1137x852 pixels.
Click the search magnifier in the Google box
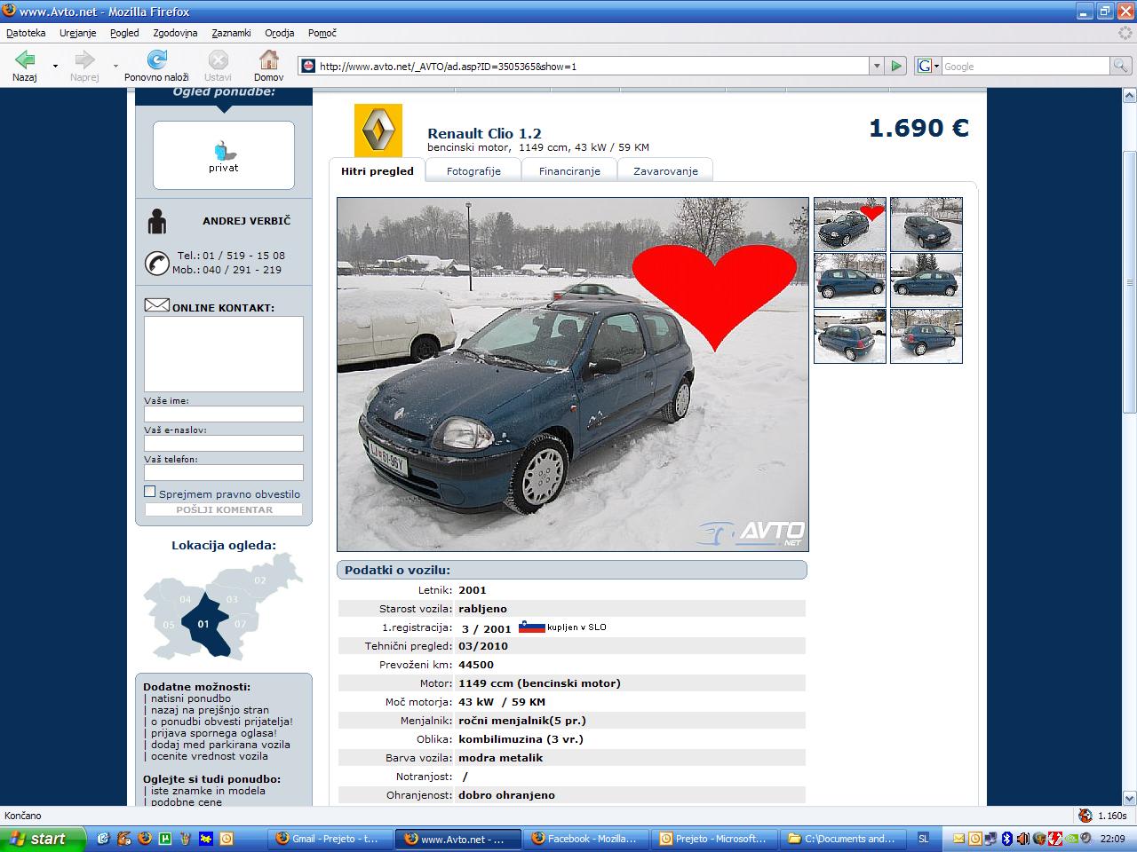pos(1121,66)
